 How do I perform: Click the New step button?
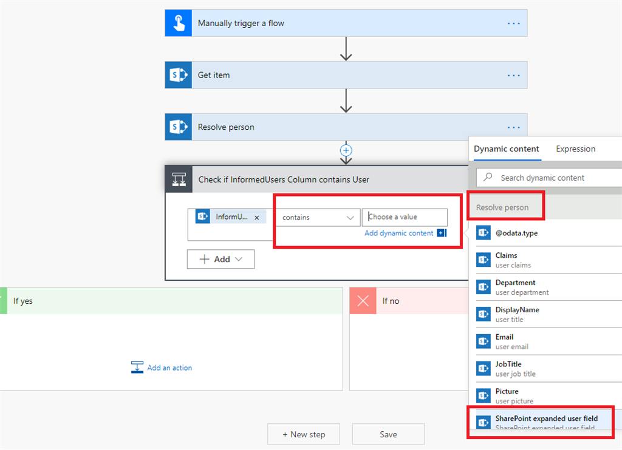[x=304, y=434]
